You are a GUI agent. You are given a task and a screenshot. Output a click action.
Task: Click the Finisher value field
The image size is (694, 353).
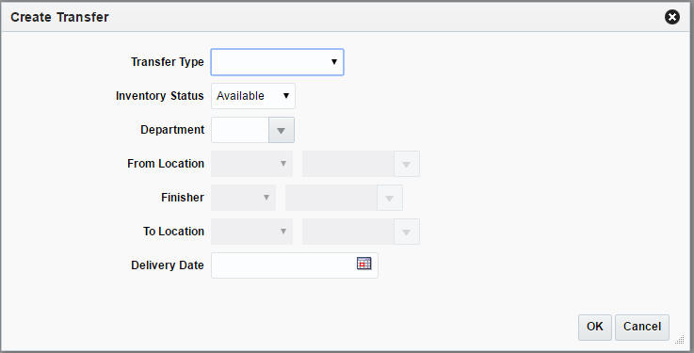point(331,198)
